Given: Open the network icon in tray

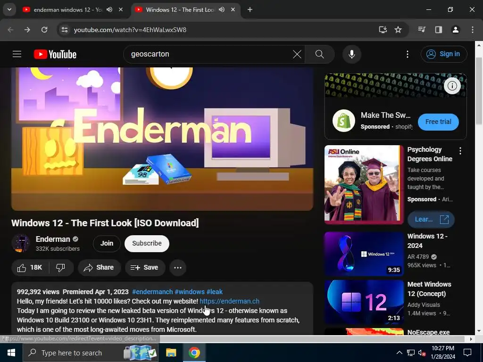Looking at the screenshot, I should point(411,353).
